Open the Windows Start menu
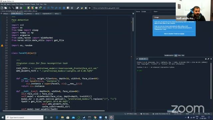 click(x=3, y=117)
